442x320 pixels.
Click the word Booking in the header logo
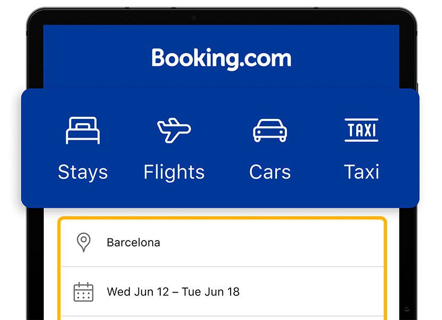point(195,59)
